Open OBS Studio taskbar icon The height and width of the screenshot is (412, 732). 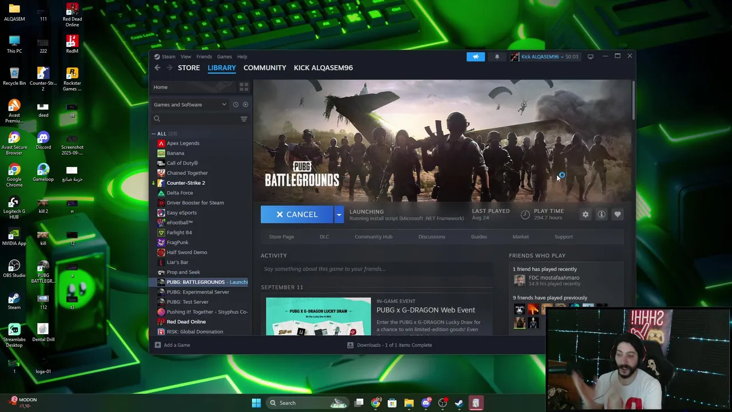coord(442,403)
